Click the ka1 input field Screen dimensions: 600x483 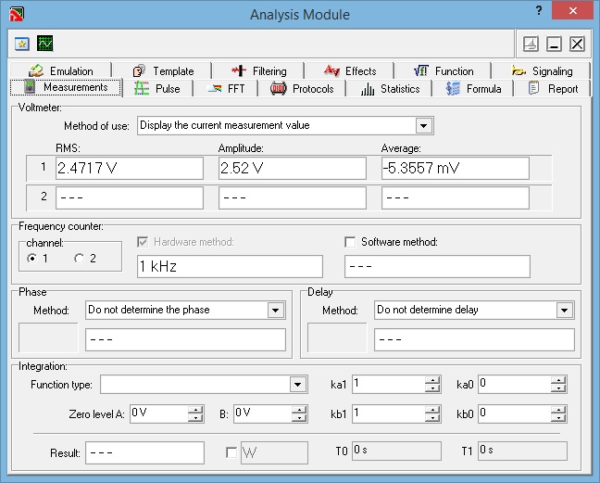[x=389, y=384]
